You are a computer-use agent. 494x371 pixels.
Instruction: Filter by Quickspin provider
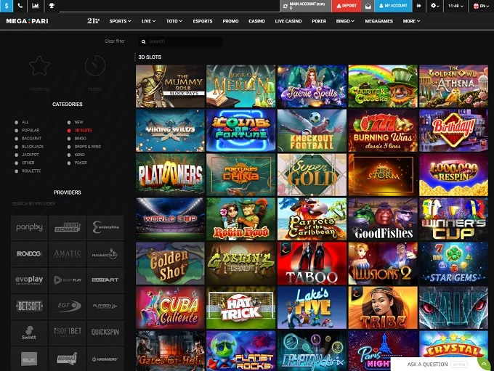pyautogui.click(x=105, y=333)
